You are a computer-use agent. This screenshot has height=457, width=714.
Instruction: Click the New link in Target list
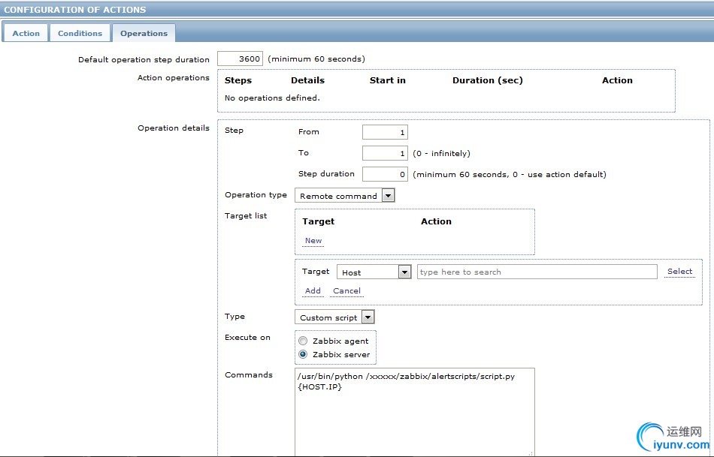click(x=313, y=241)
